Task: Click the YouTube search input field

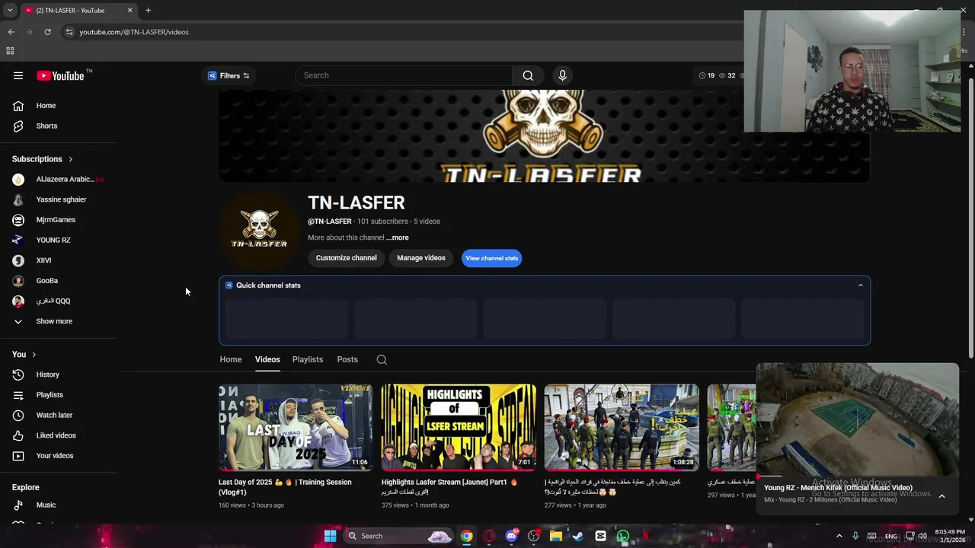Action: pos(404,75)
